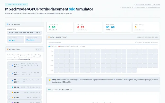Click the Step 1 badge in Profile Mix
The image size is (165, 103).
coord(38,49)
